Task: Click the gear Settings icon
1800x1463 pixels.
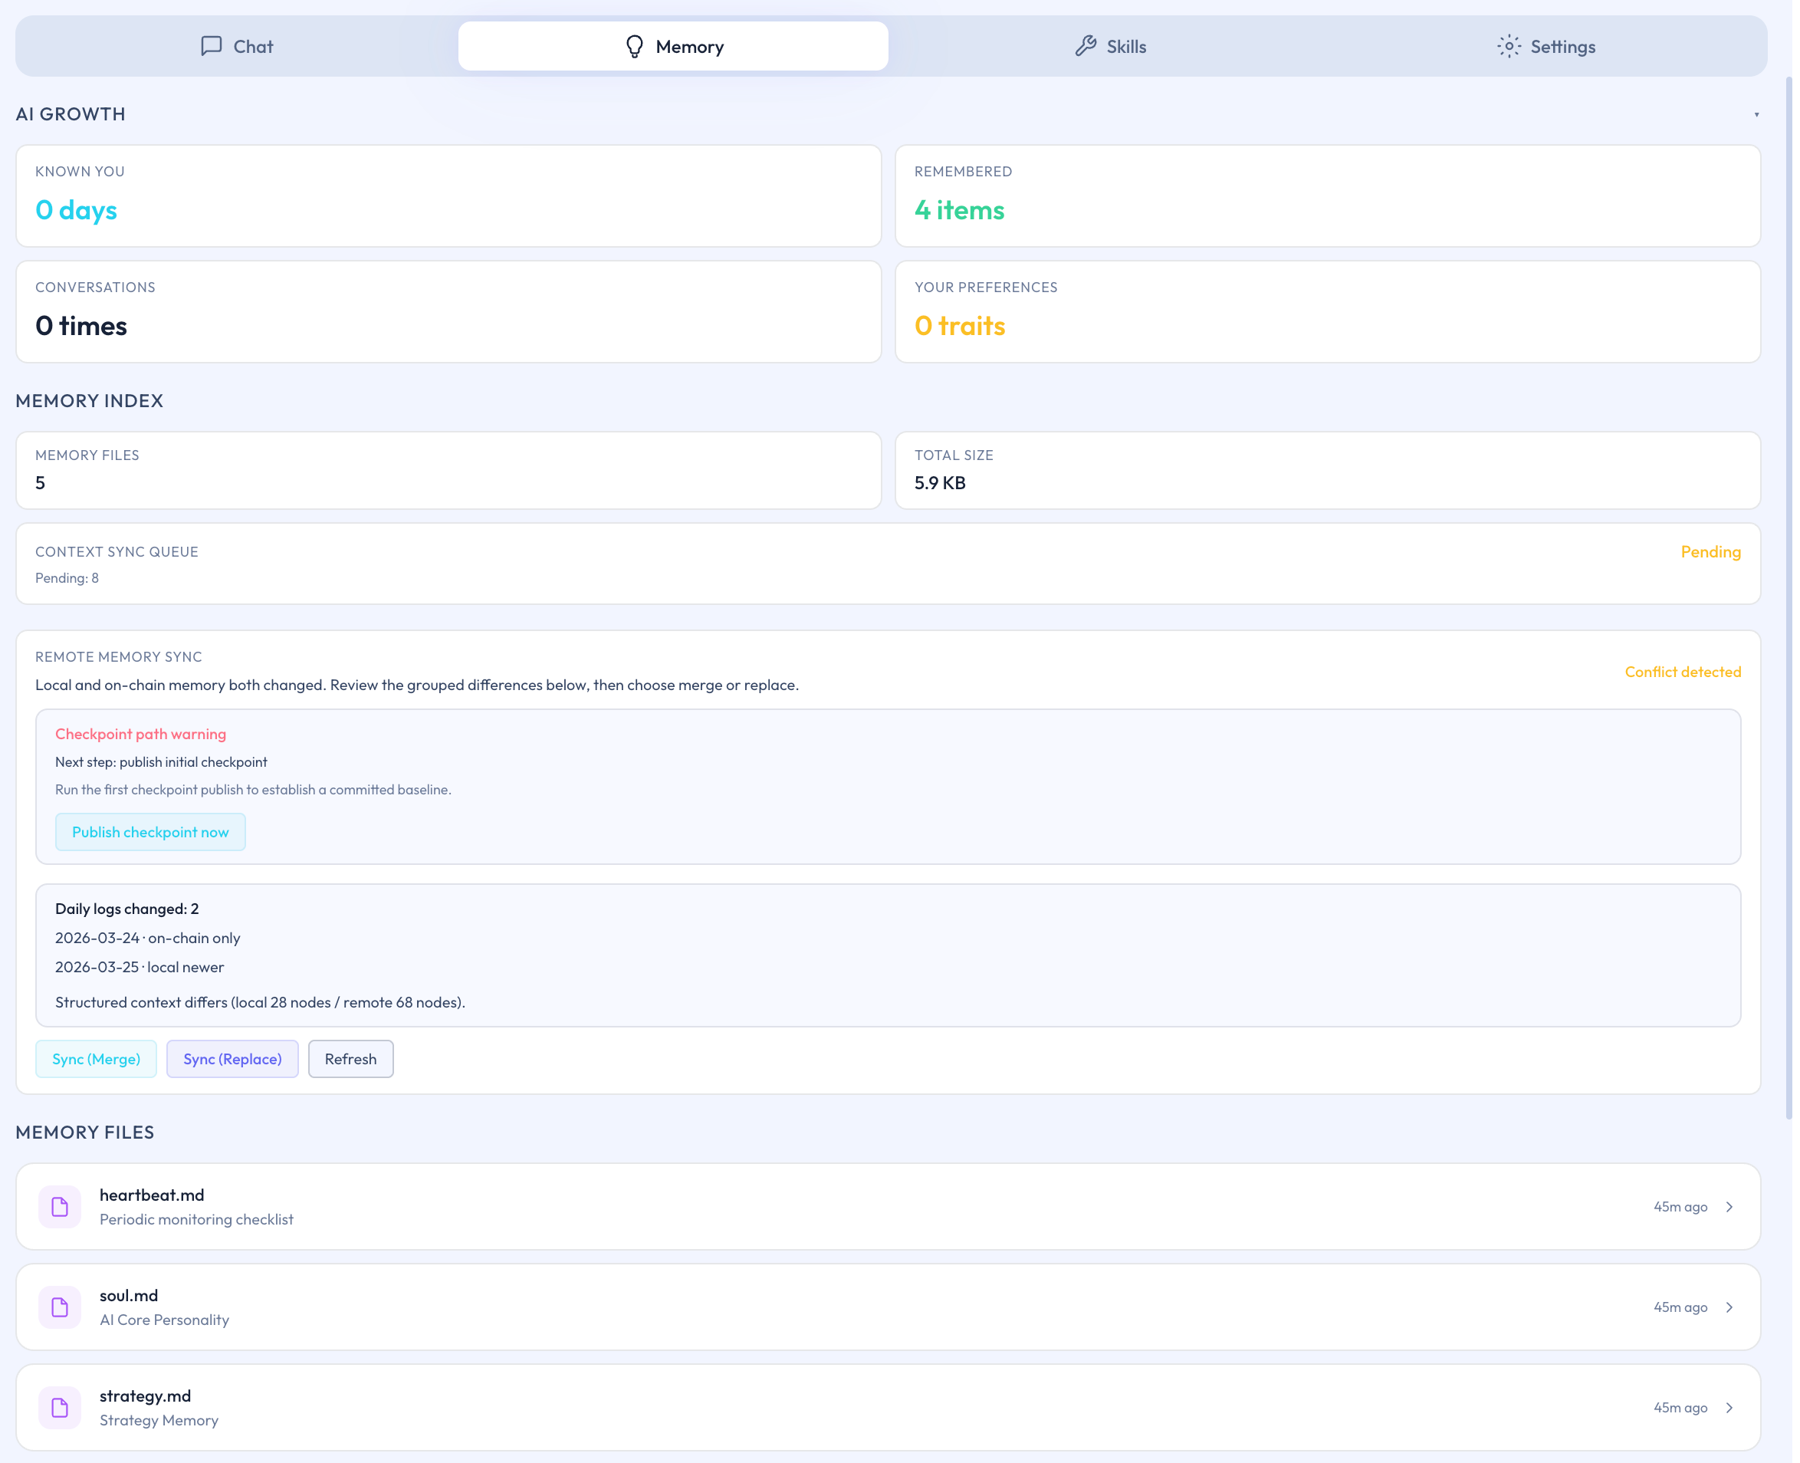Action: click(x=1509, y=46)
